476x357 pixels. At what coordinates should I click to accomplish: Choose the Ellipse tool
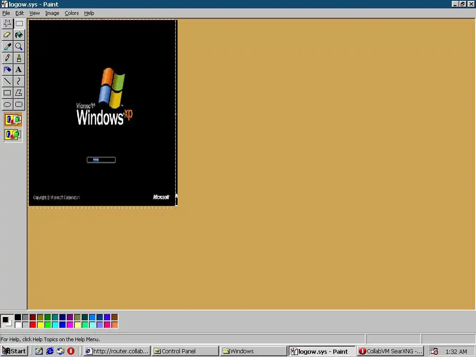point(7,105)
